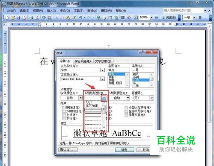The height and width of the screenshot is (166, 214).
Task: Check the 小型大写字母 small caps checkbox
Action: [x=126, y=108]
